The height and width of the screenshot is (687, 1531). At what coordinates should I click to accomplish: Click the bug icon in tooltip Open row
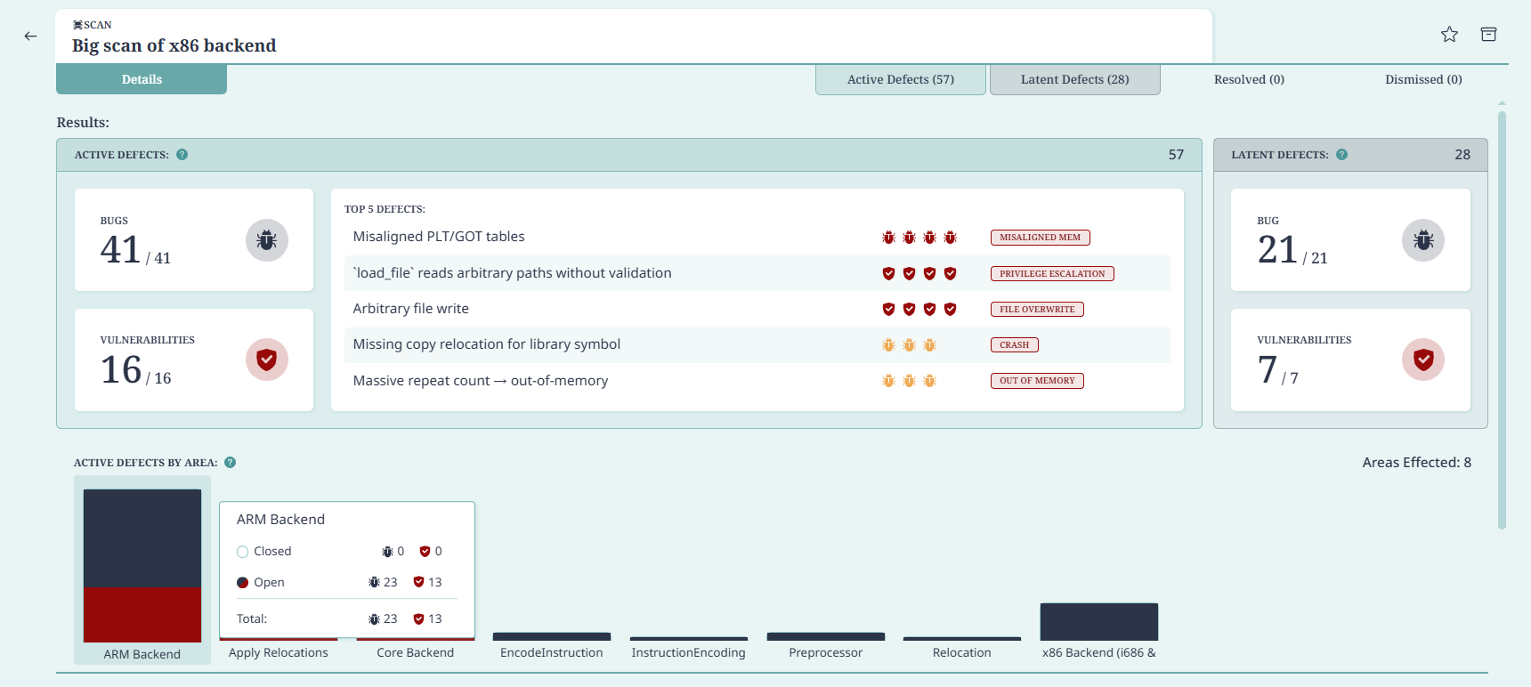click(374, 582)
